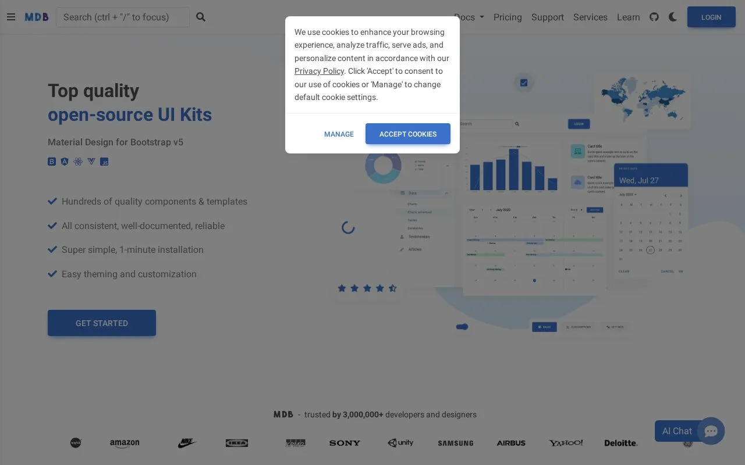Image resolution: width=745 pixels, height=465 pixels.
Task: Flip the toggle switch in hero illustration
Action: (x=462, y=327)
